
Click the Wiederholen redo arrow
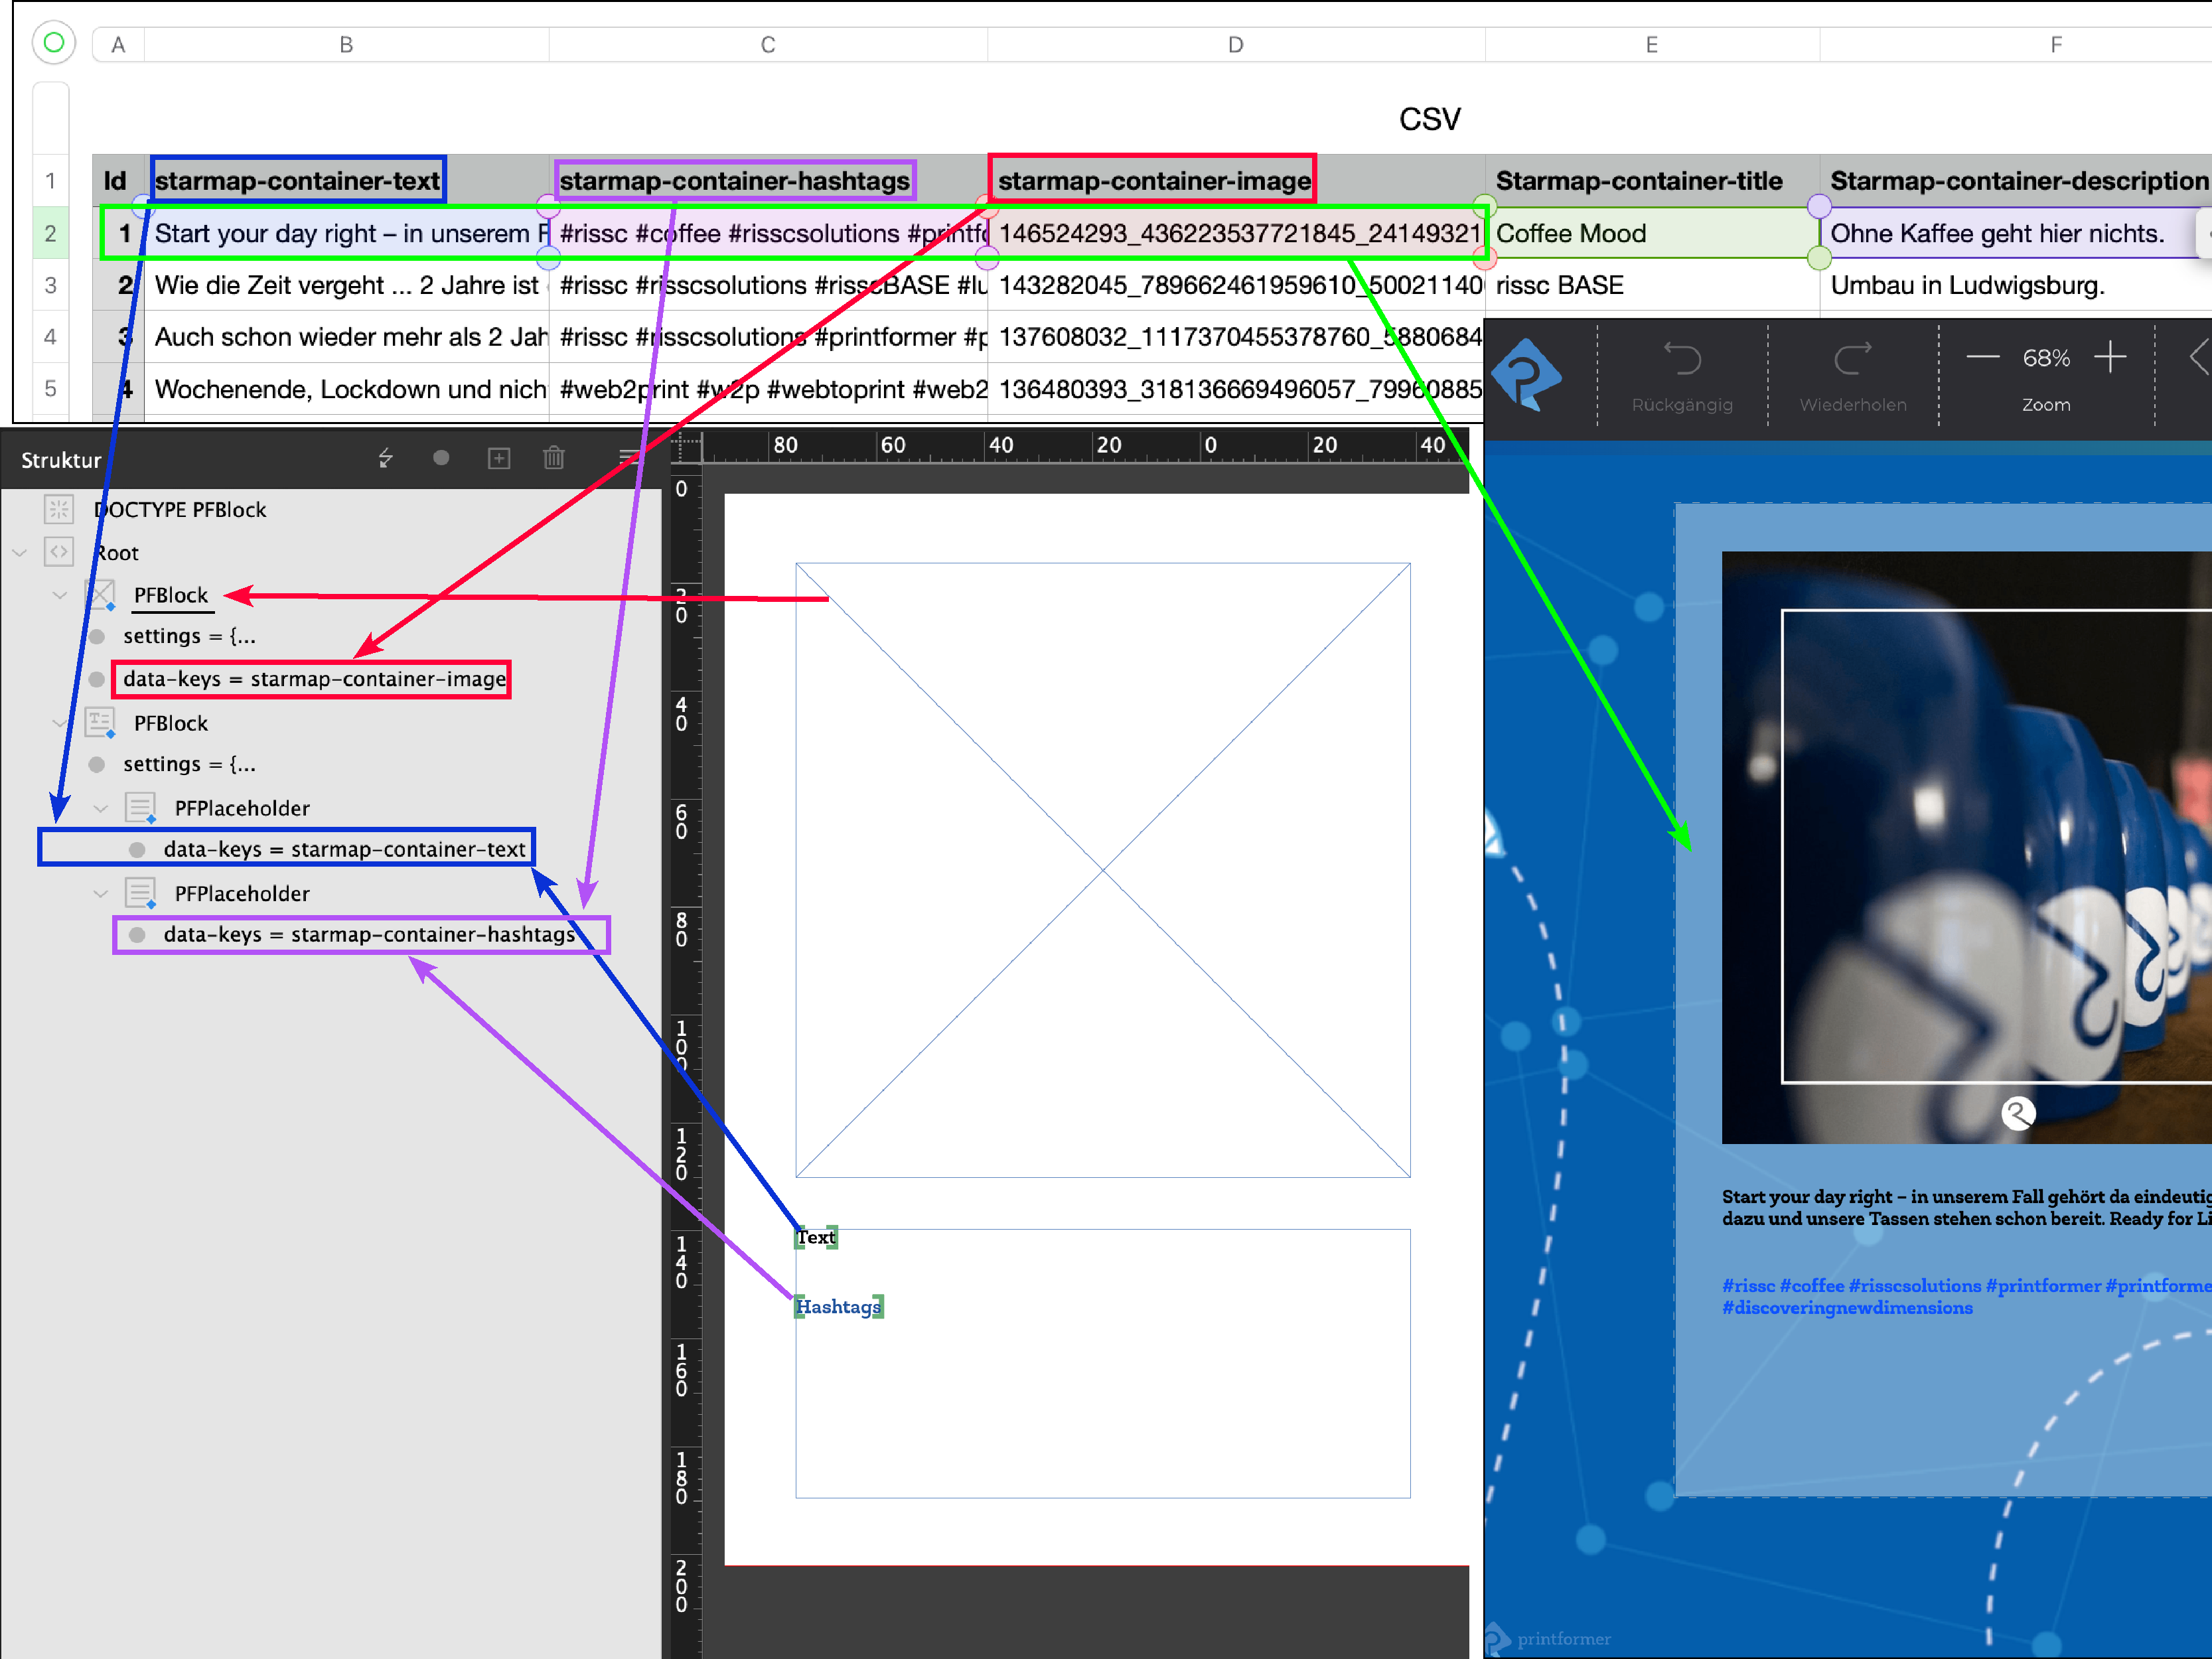pyautogui.click(x=1852, y=359)
